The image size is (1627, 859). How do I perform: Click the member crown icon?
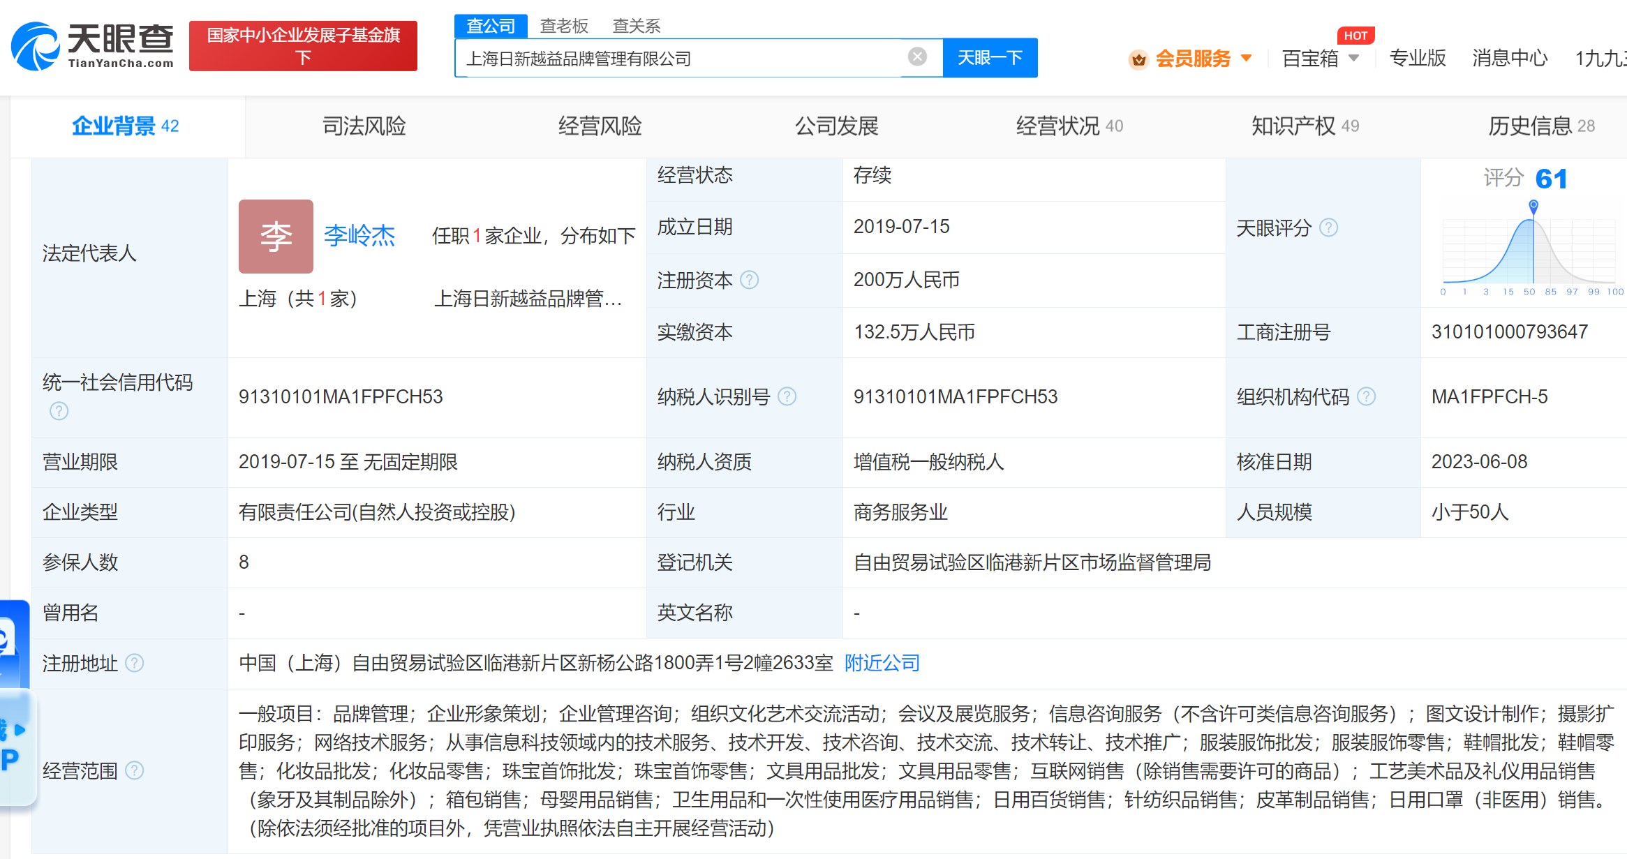pos(1138,59)
